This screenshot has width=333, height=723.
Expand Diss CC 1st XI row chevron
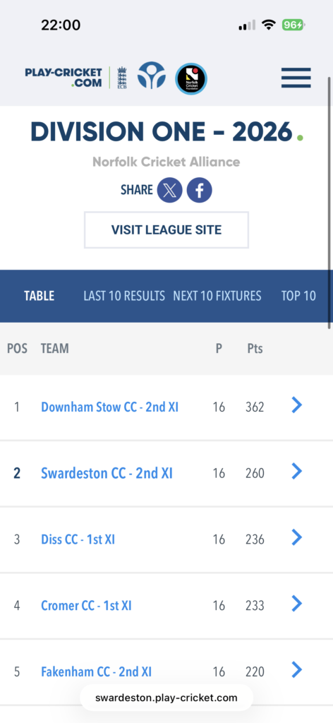pyautogui.click(x=297, y=537)
